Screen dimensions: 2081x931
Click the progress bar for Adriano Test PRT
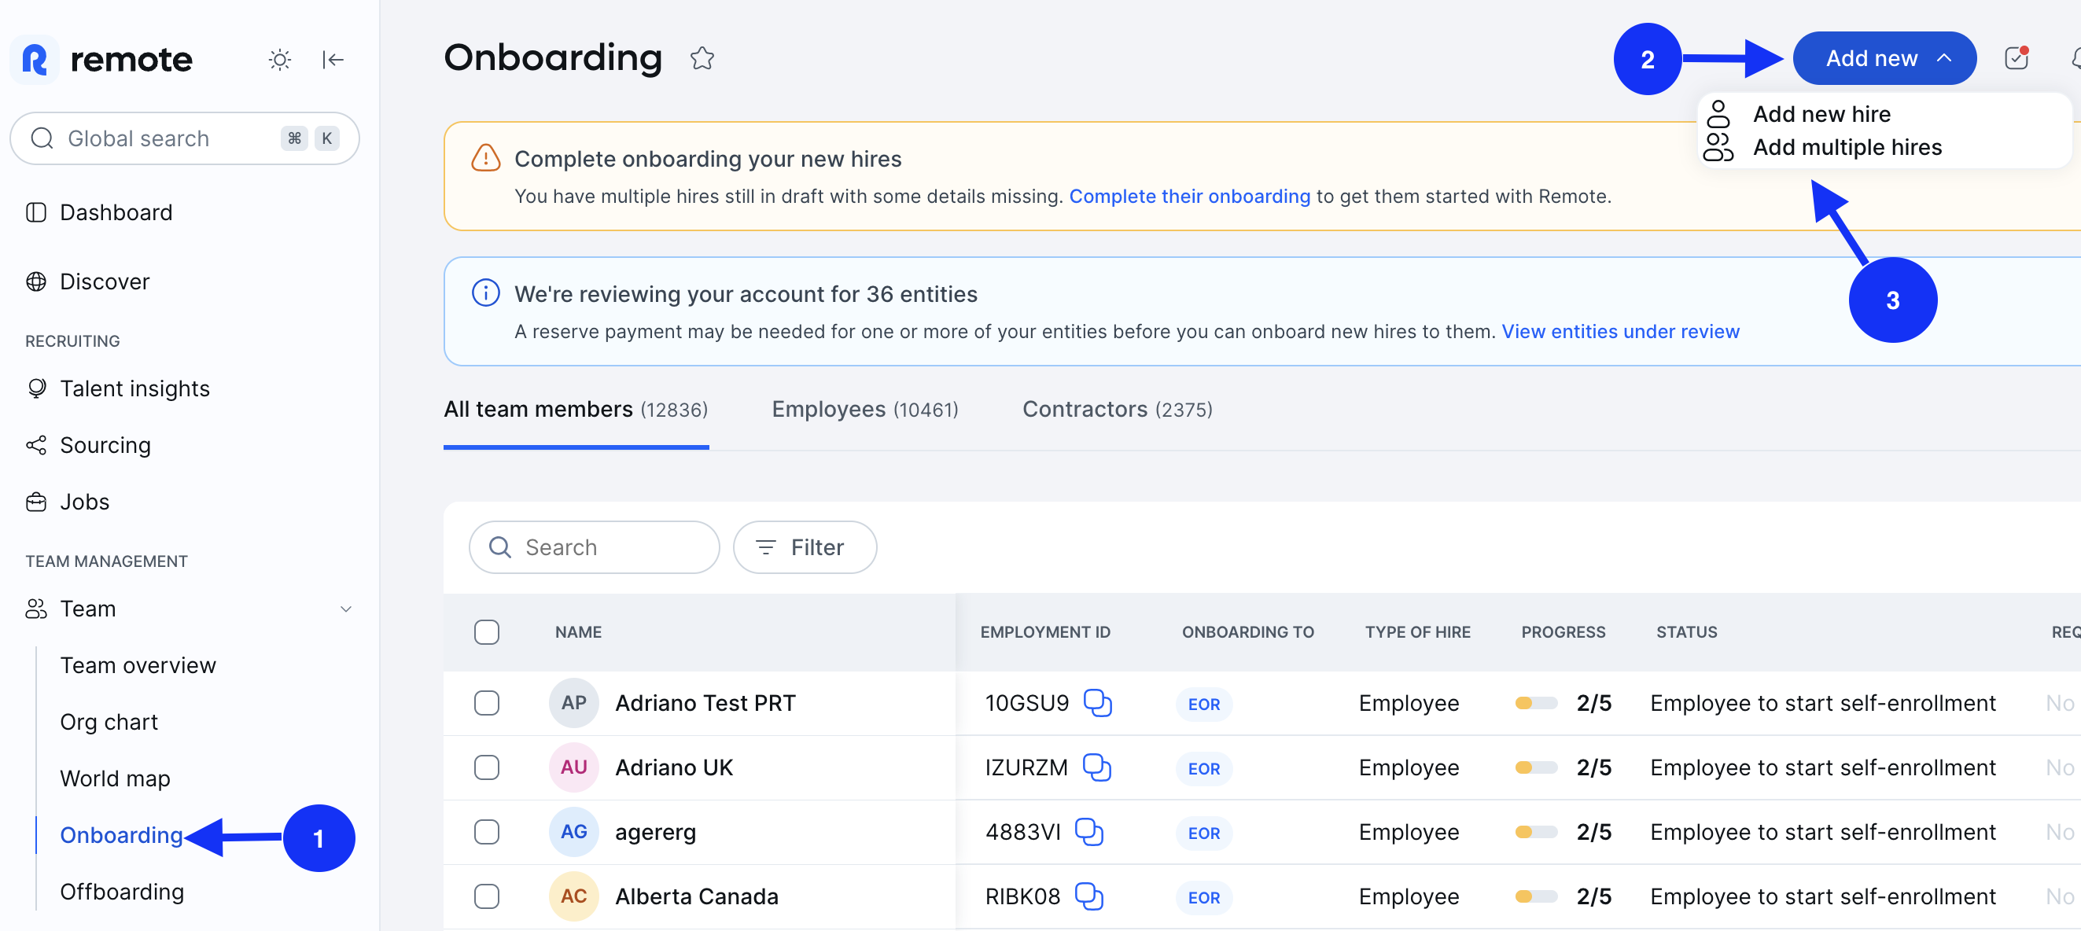1536,702
